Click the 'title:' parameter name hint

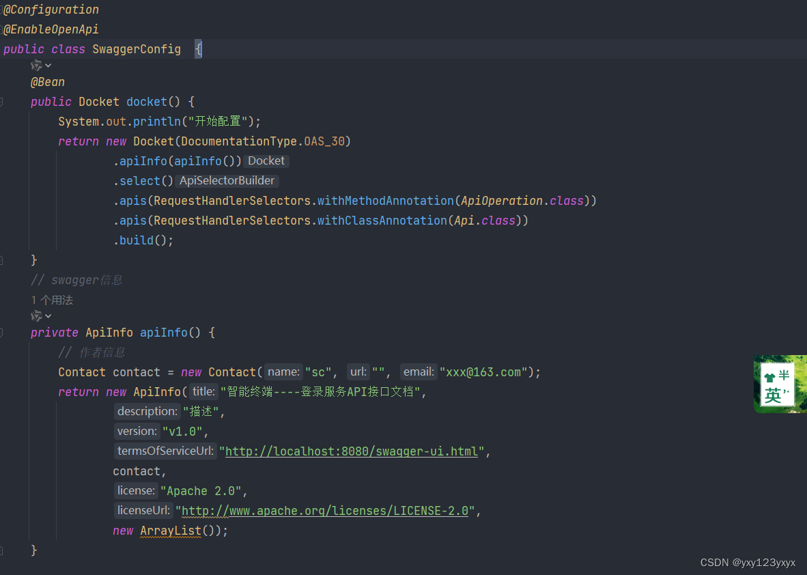point(203,391)
